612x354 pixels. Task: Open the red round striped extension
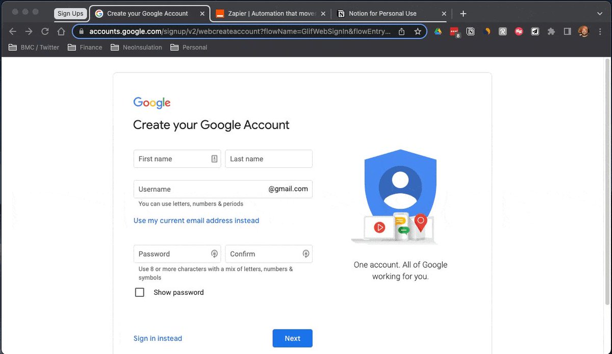[519, 32]
